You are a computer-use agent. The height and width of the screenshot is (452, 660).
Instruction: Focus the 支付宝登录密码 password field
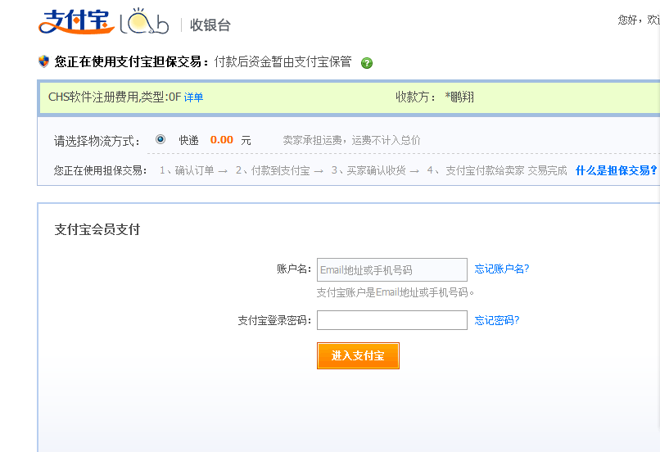click(x=392, y=320)
